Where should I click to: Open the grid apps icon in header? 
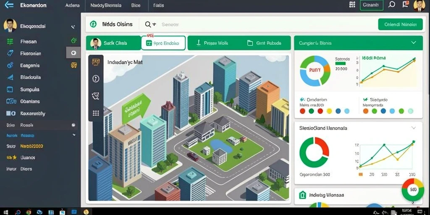coord(352,5)
